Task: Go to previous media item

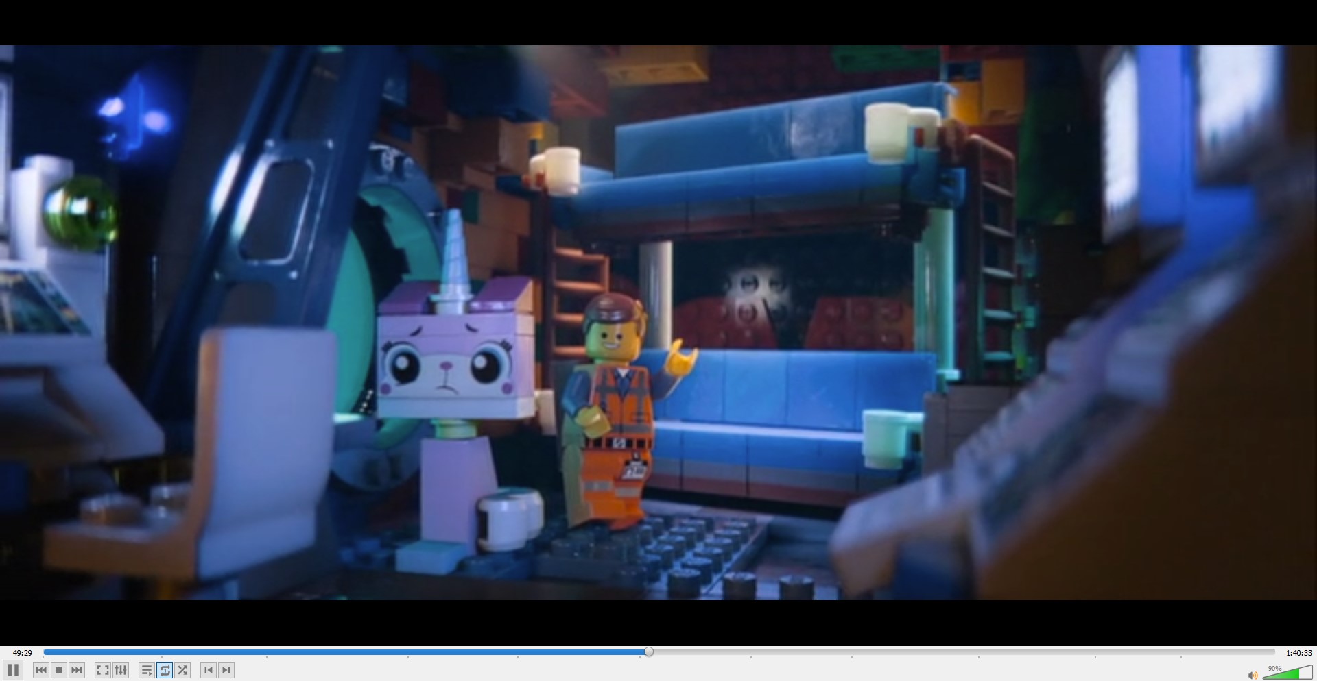Action: (41, 670)
